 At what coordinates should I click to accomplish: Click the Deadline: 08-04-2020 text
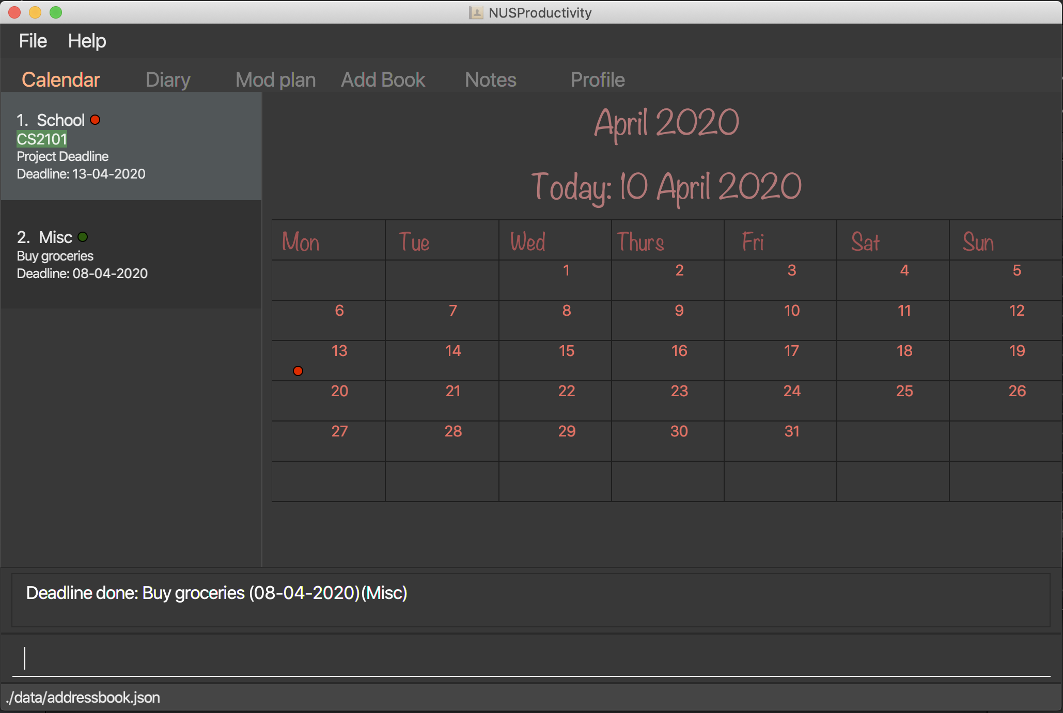point(82,273)
